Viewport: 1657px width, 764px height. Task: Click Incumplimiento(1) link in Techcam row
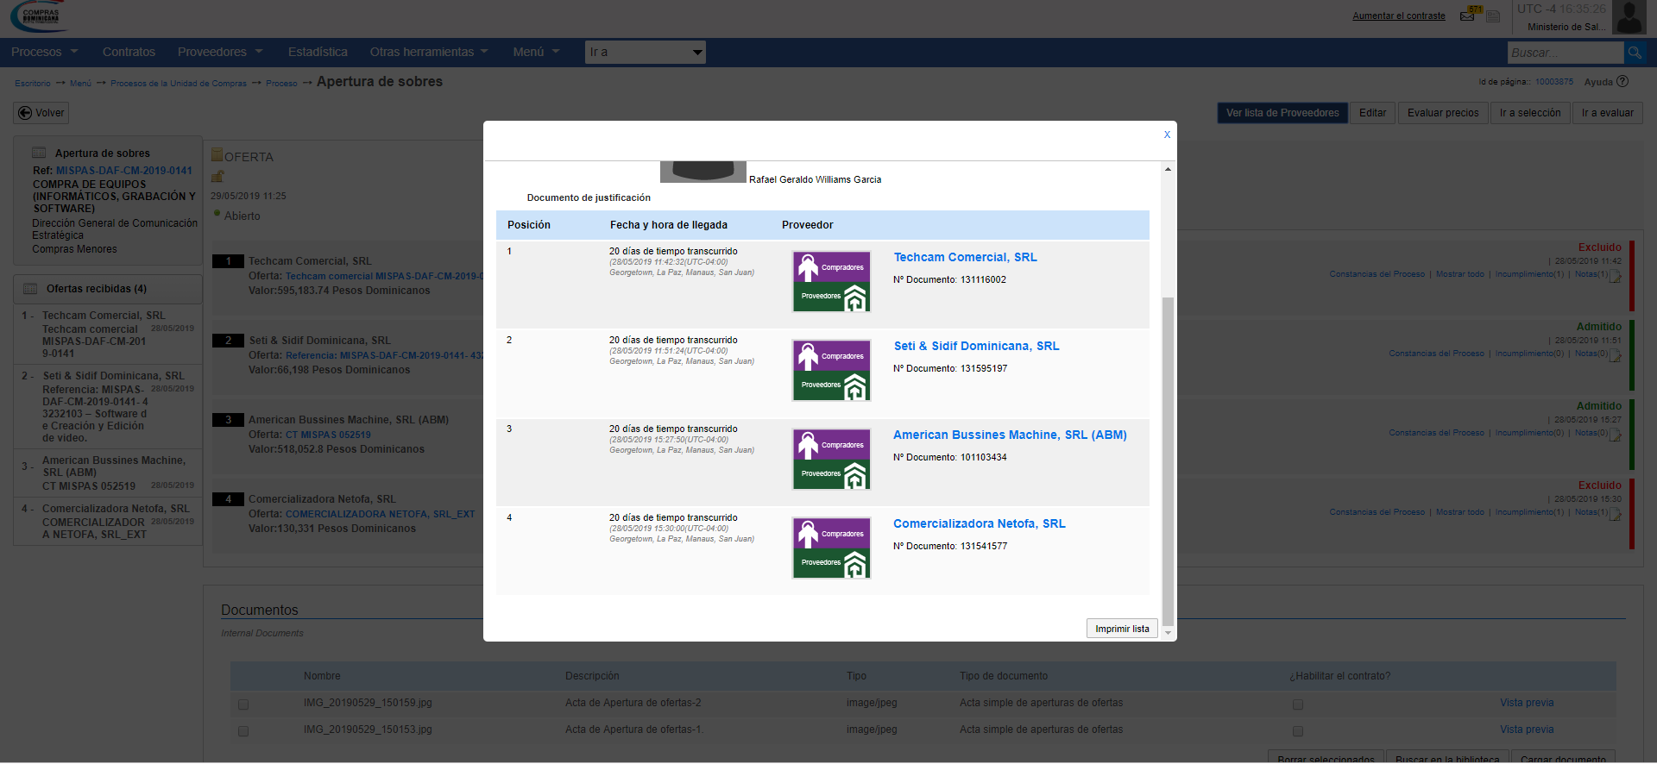[1529, 274]
